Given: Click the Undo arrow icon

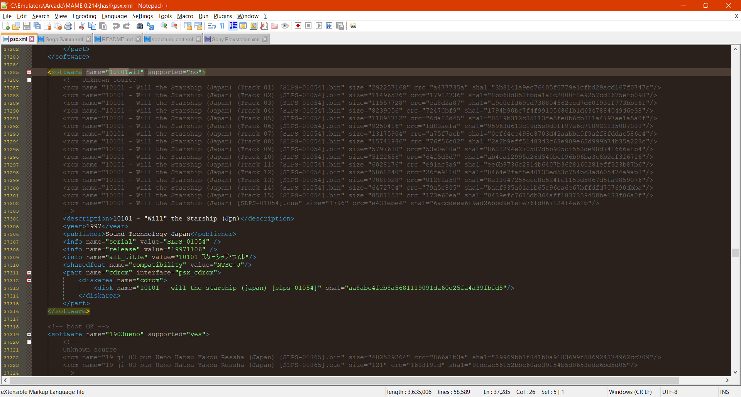Looking at the screenshot, I should click(x=116, y=26).
